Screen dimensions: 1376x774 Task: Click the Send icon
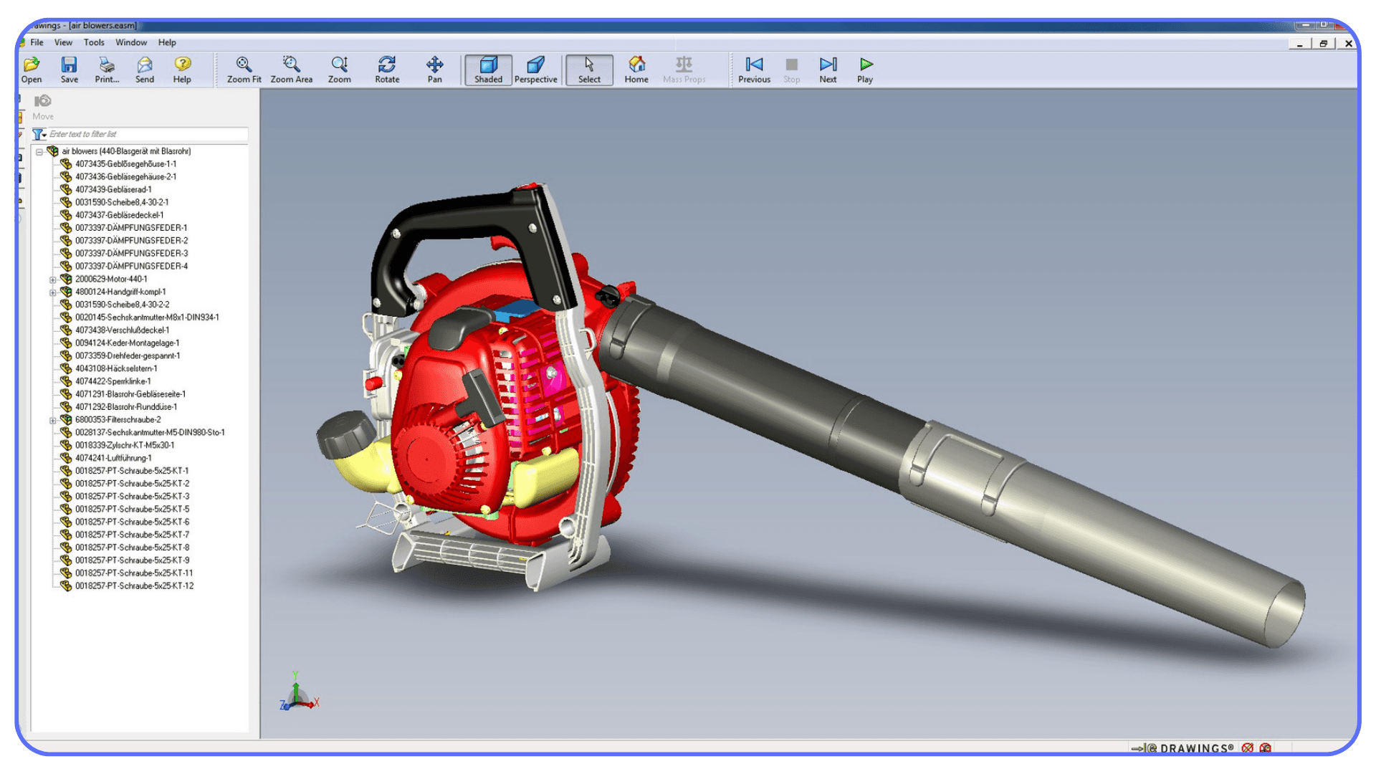tap(145, 69)
